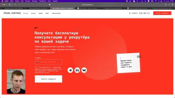Open the 'Окно' menu
Screen dimensions: 175x98
(49, 1)
